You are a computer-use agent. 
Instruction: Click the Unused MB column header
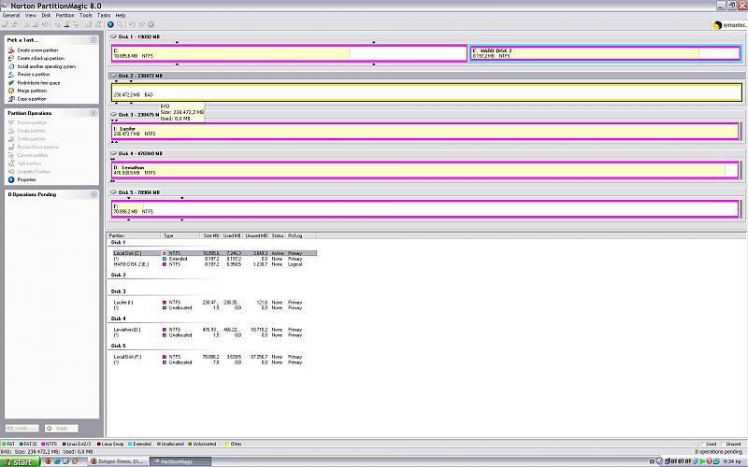click(x=256, y=235)
